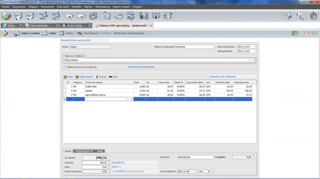Image resolution: width=320 pixels, height=179 pixels.
Task: Click the Wystawił field with Administrator
Action: (x=195, y=157)
